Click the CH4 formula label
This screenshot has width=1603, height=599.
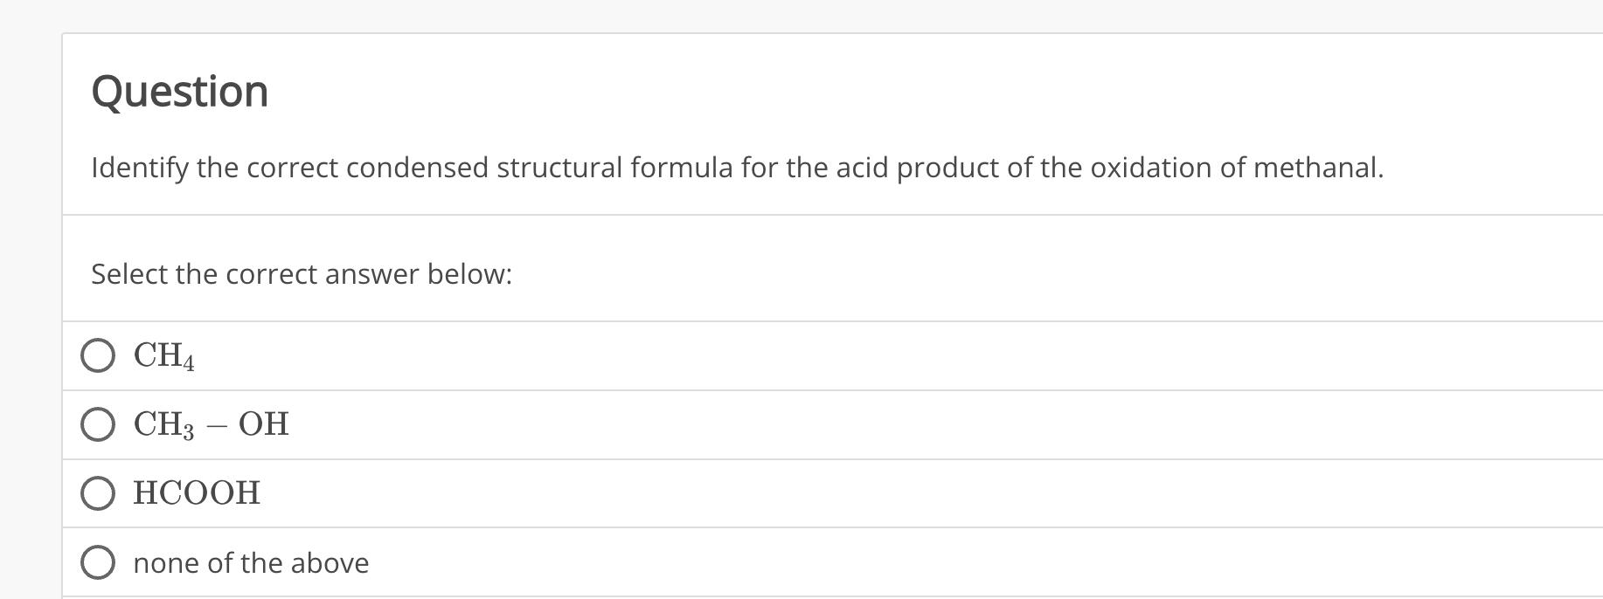coord(162,355)
